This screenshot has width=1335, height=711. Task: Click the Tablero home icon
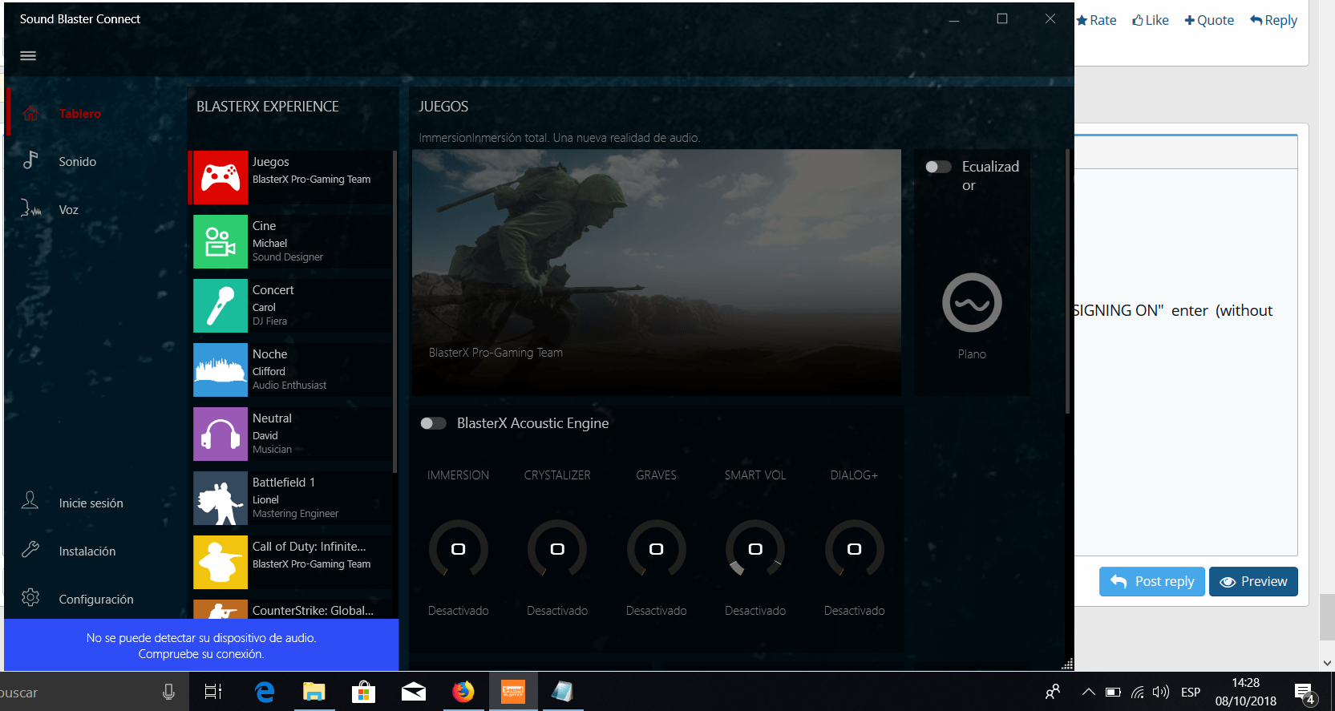tap(30, 113)
